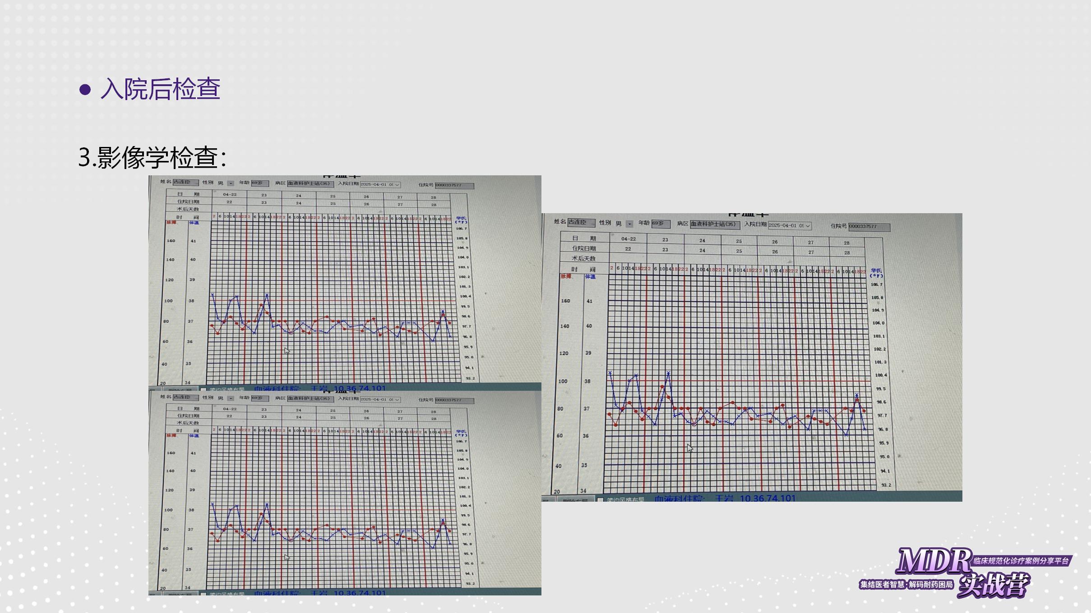Image resolution: width=1091 pixels, height=613 pixels.
Task: Select date 28 column header in right chart
Action: (x=846, y=243)
